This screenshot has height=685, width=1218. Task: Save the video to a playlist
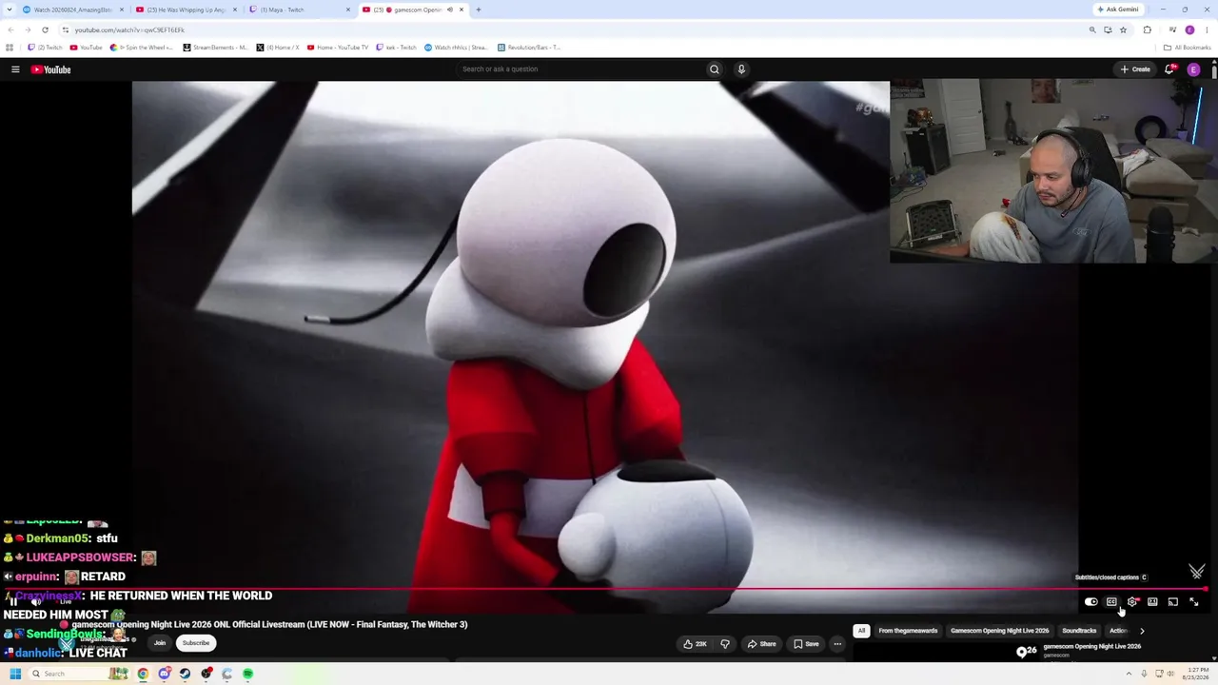click(807, 644)
